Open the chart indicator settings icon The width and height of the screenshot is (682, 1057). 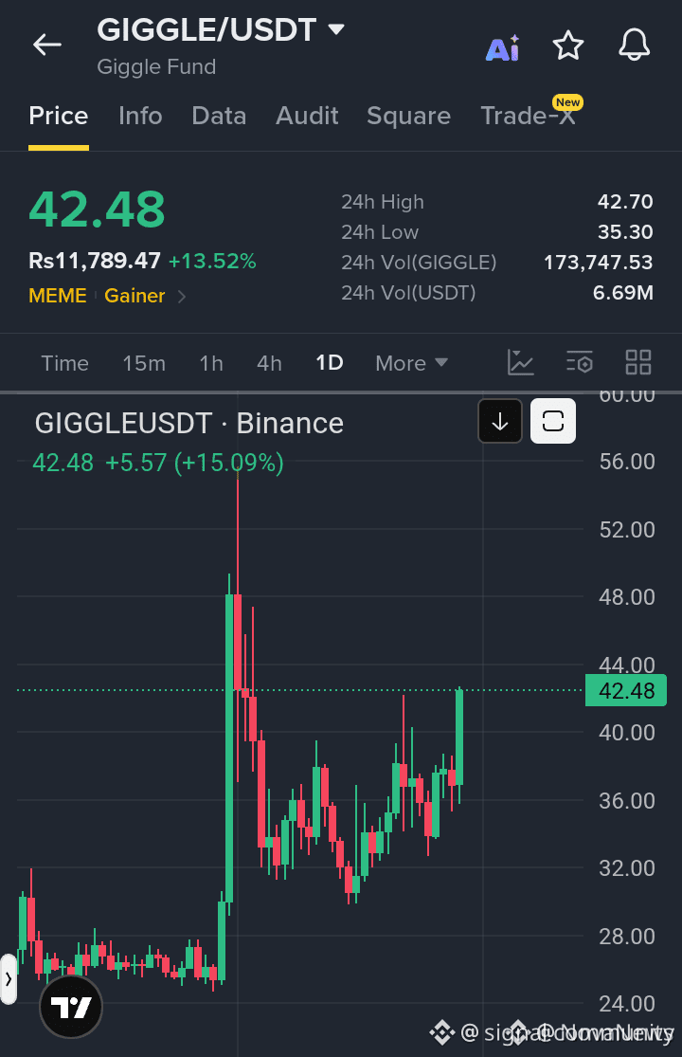click(580, 363)
